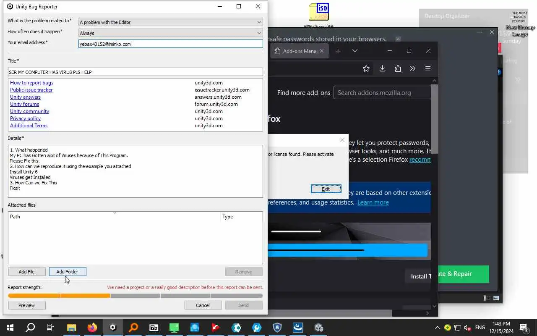Show hidden system tray icons
This screenshot has width=537, height=336.
[437, 328]
